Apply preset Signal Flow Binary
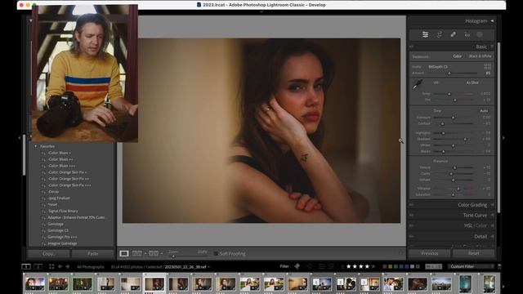 click(63, 211)
